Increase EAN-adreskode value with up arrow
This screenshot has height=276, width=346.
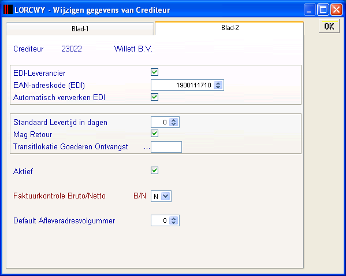tap(218, 83)
